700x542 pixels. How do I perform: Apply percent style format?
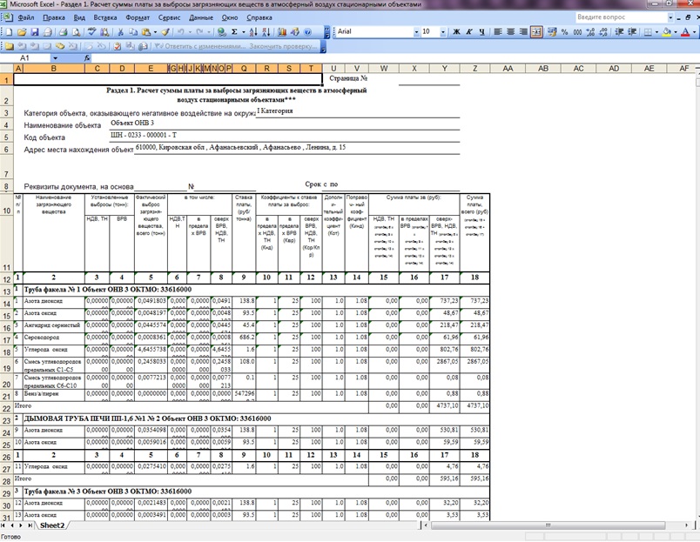tap(564, 31)
